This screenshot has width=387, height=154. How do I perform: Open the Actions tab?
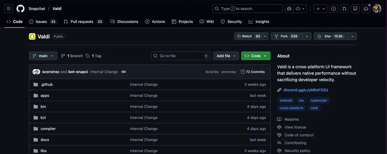pyautogui.click(x=155, y=22)
